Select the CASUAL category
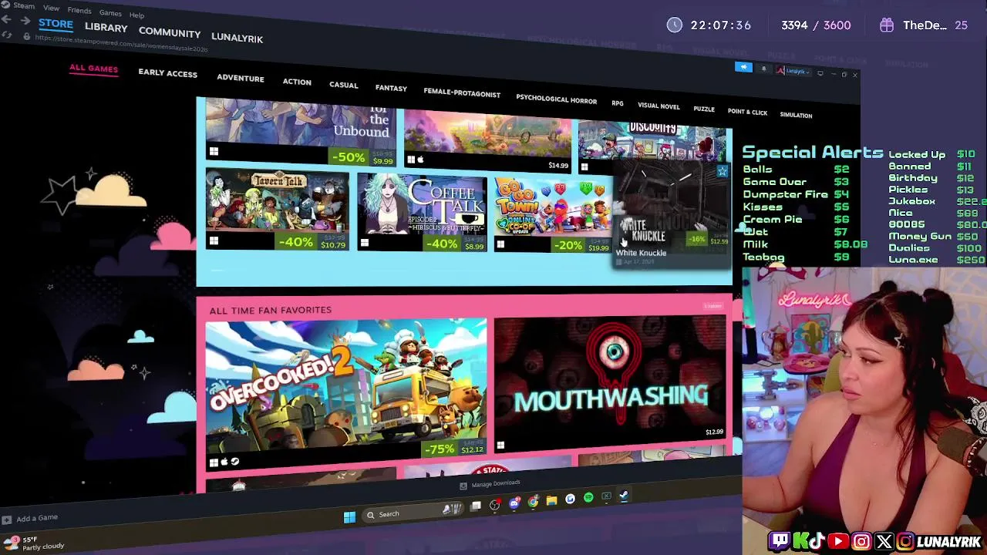Screen dimensions: 987x555 343,85
